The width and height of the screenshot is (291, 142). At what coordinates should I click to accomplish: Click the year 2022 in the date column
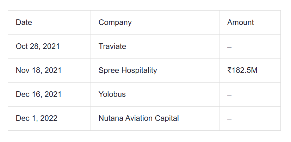click(x=49, y=118)
